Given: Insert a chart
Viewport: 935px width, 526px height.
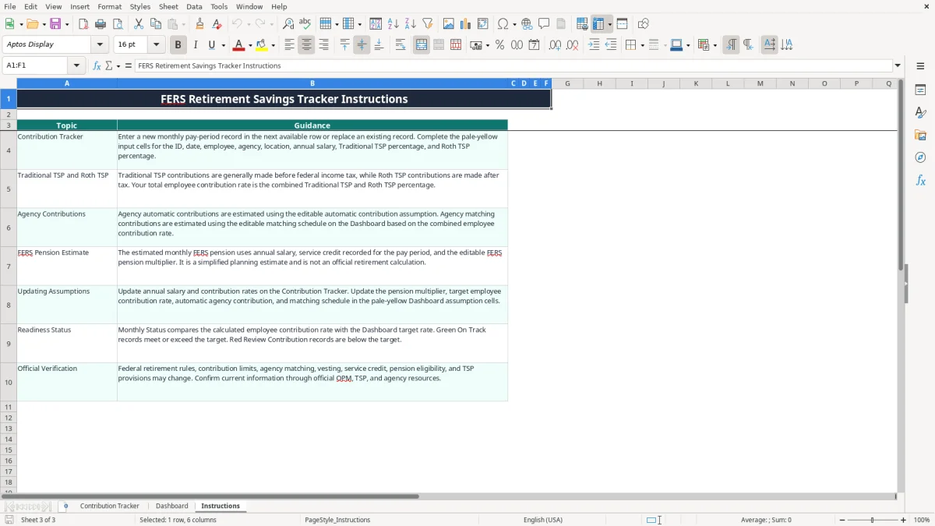Looking at the screenshot, I should click(466, 24).
